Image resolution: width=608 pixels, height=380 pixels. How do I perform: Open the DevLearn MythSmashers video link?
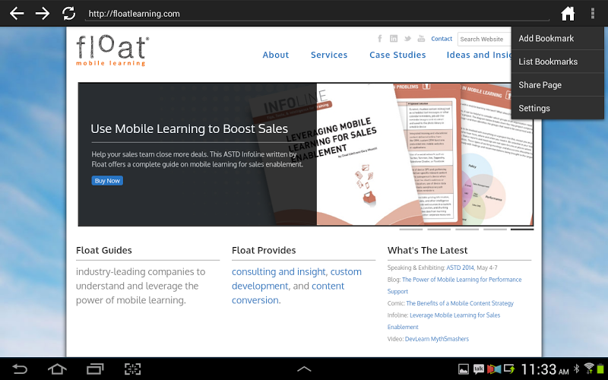coord(436,339)
